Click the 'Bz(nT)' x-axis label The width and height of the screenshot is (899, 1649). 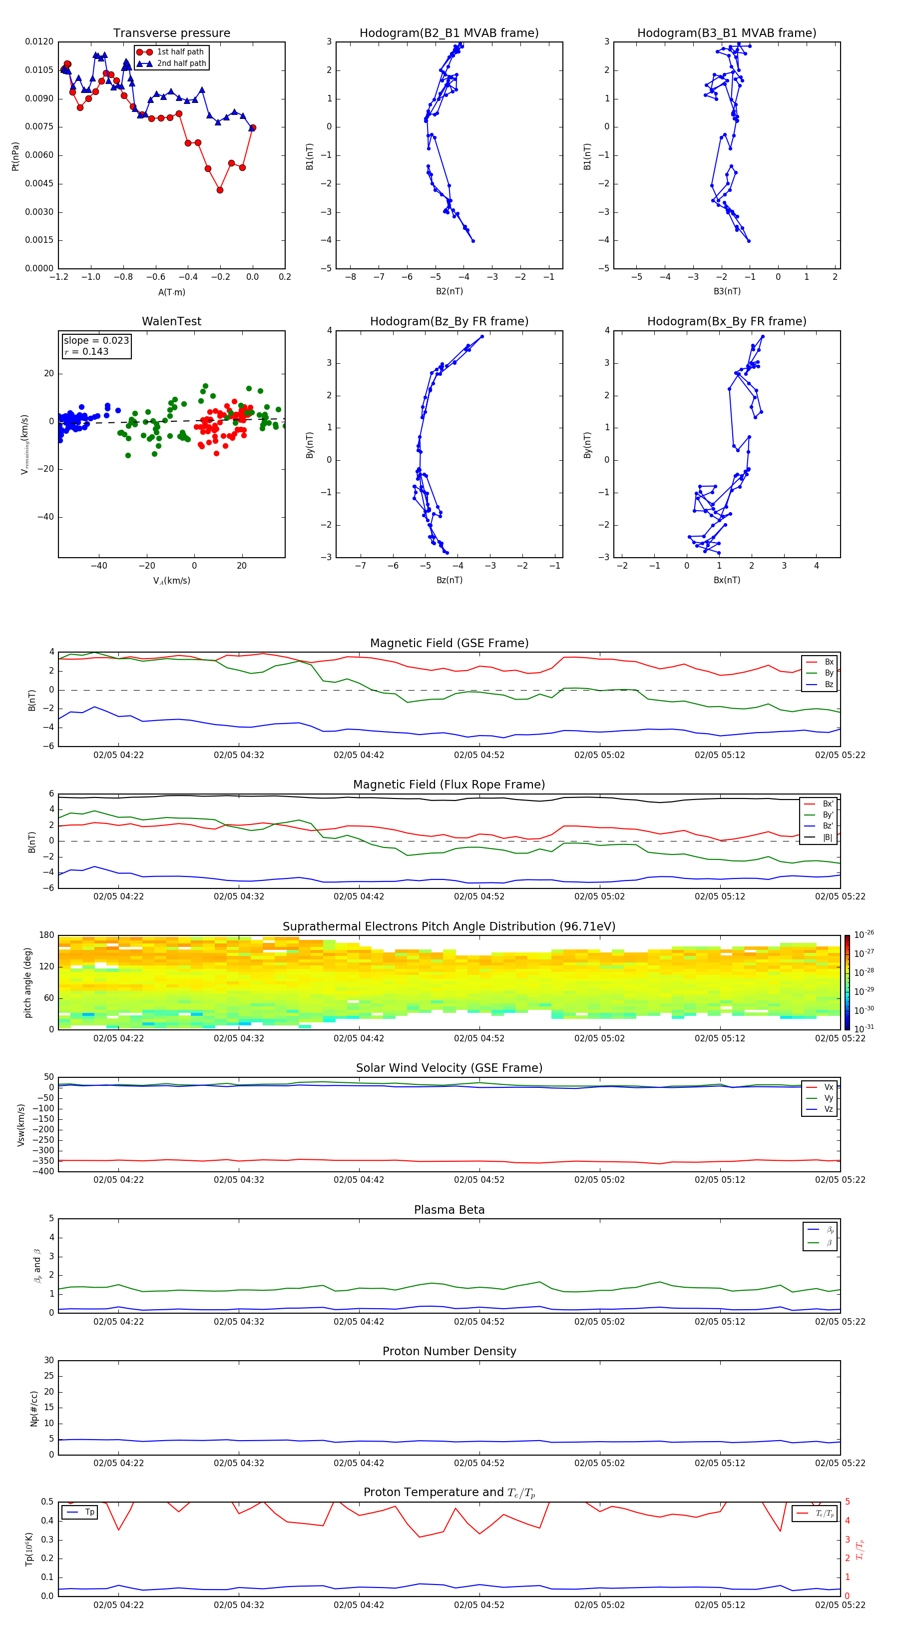(449, 580)
